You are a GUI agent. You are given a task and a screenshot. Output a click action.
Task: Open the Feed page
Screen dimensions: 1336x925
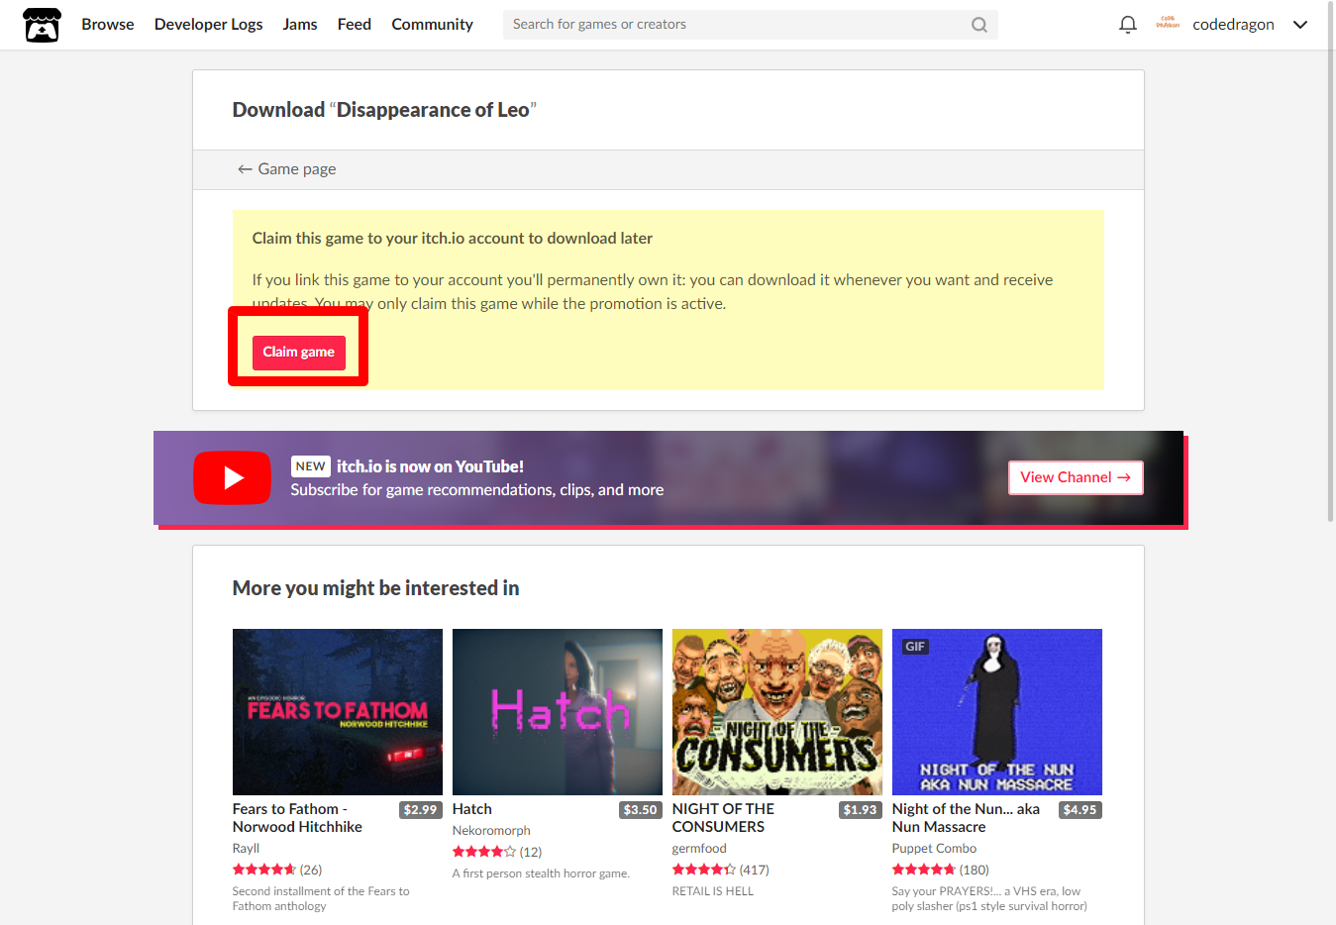[x=355, y=25]
